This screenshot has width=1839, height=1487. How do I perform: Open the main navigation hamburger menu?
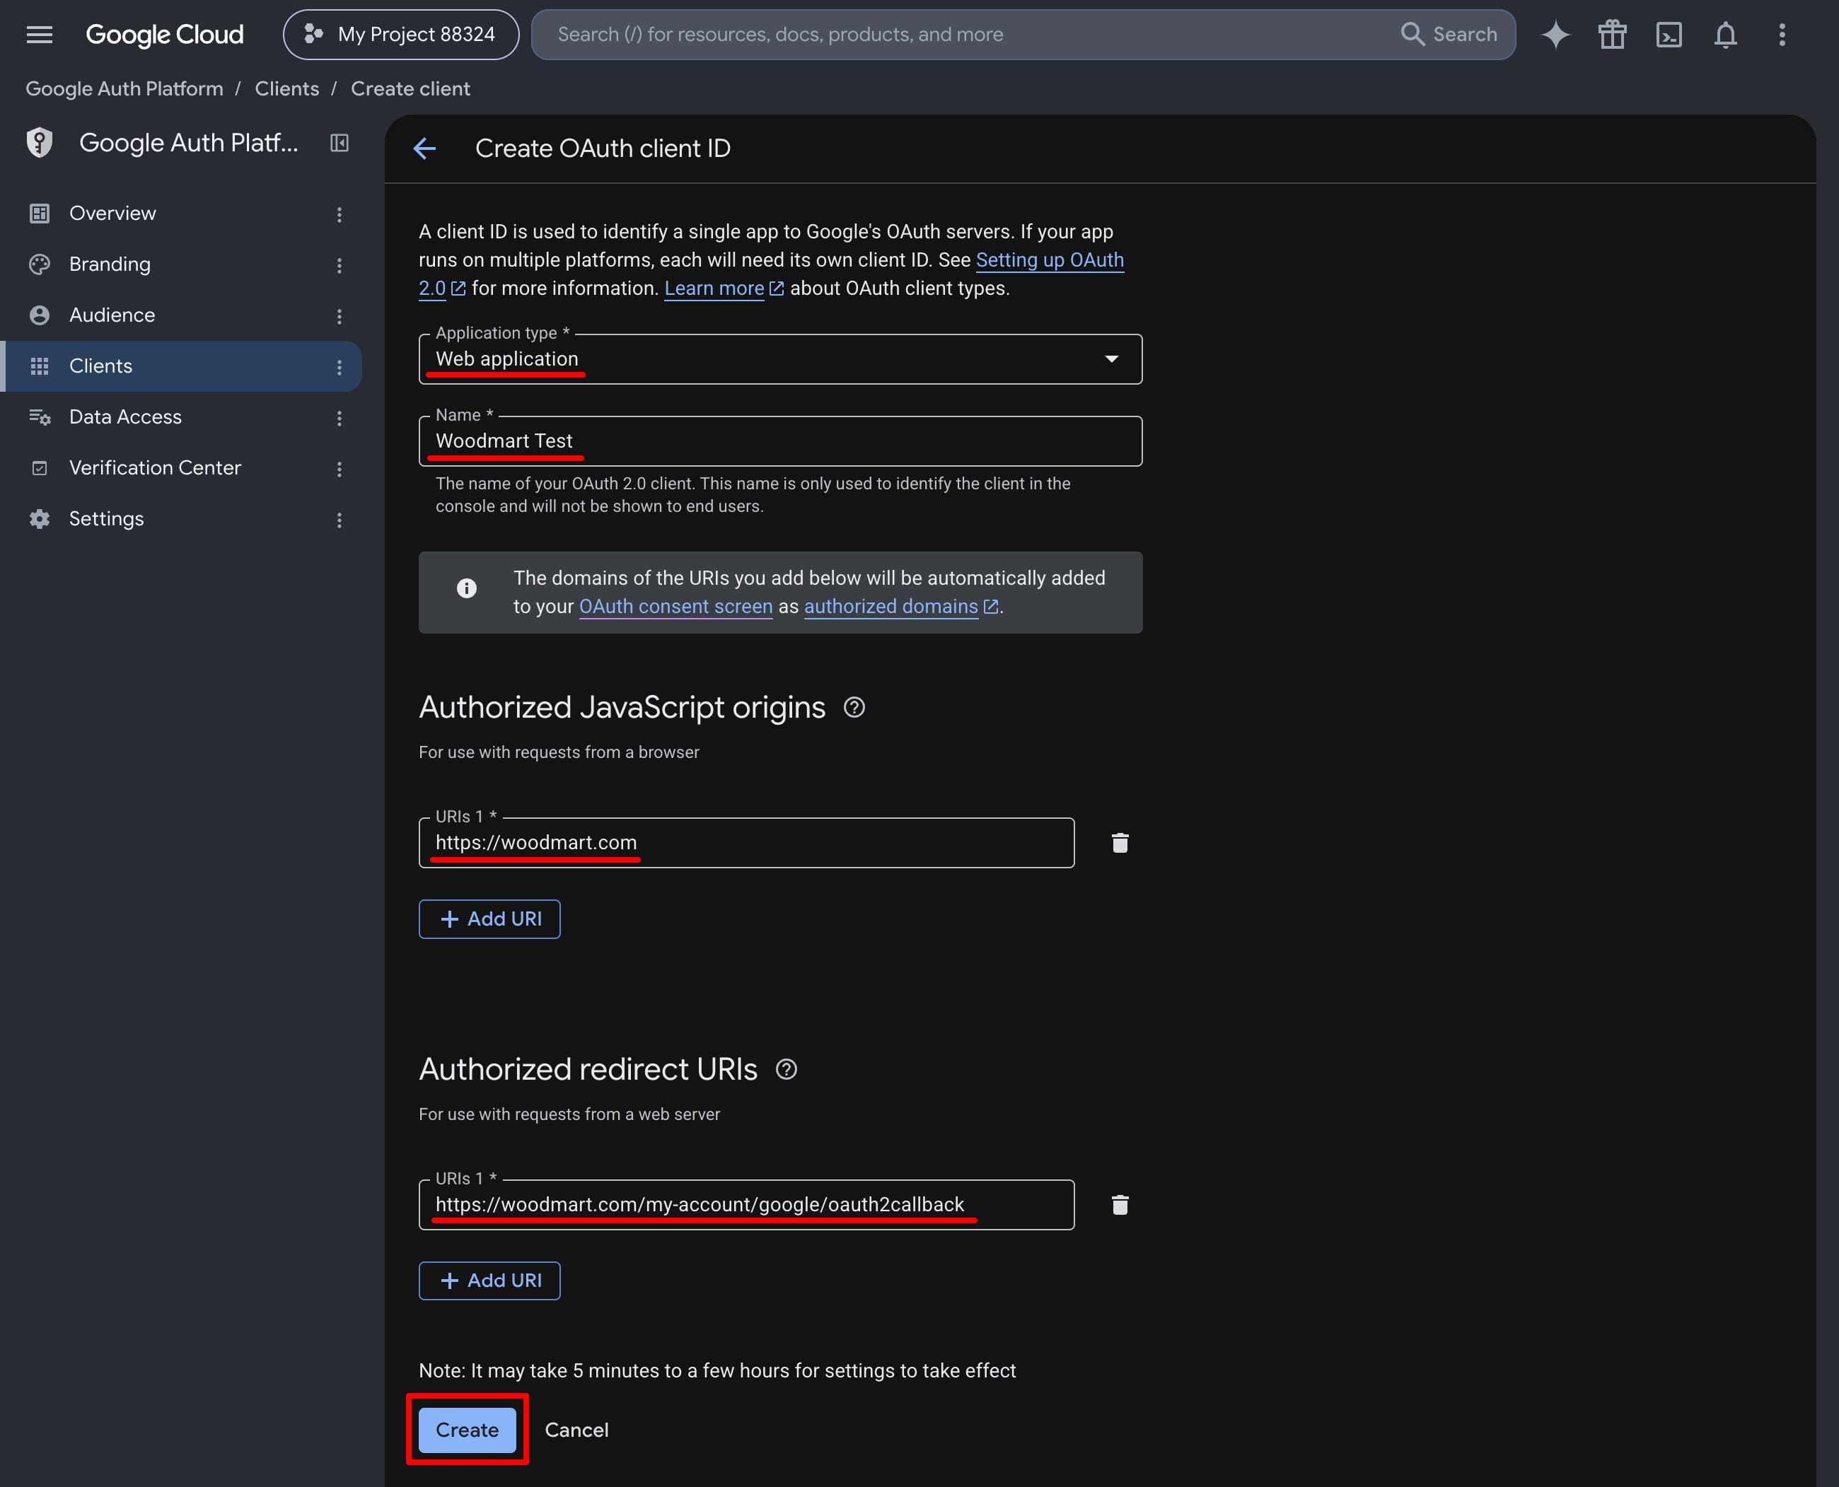pyautogui.click(x=40, y=34)
